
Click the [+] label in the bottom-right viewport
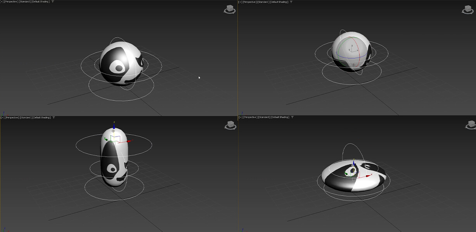coord(241,116)
